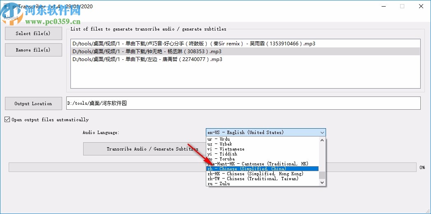This screenshot has width=431, height=214.
Task: Choose yi - Yiddish from language list
Action: 263,154
